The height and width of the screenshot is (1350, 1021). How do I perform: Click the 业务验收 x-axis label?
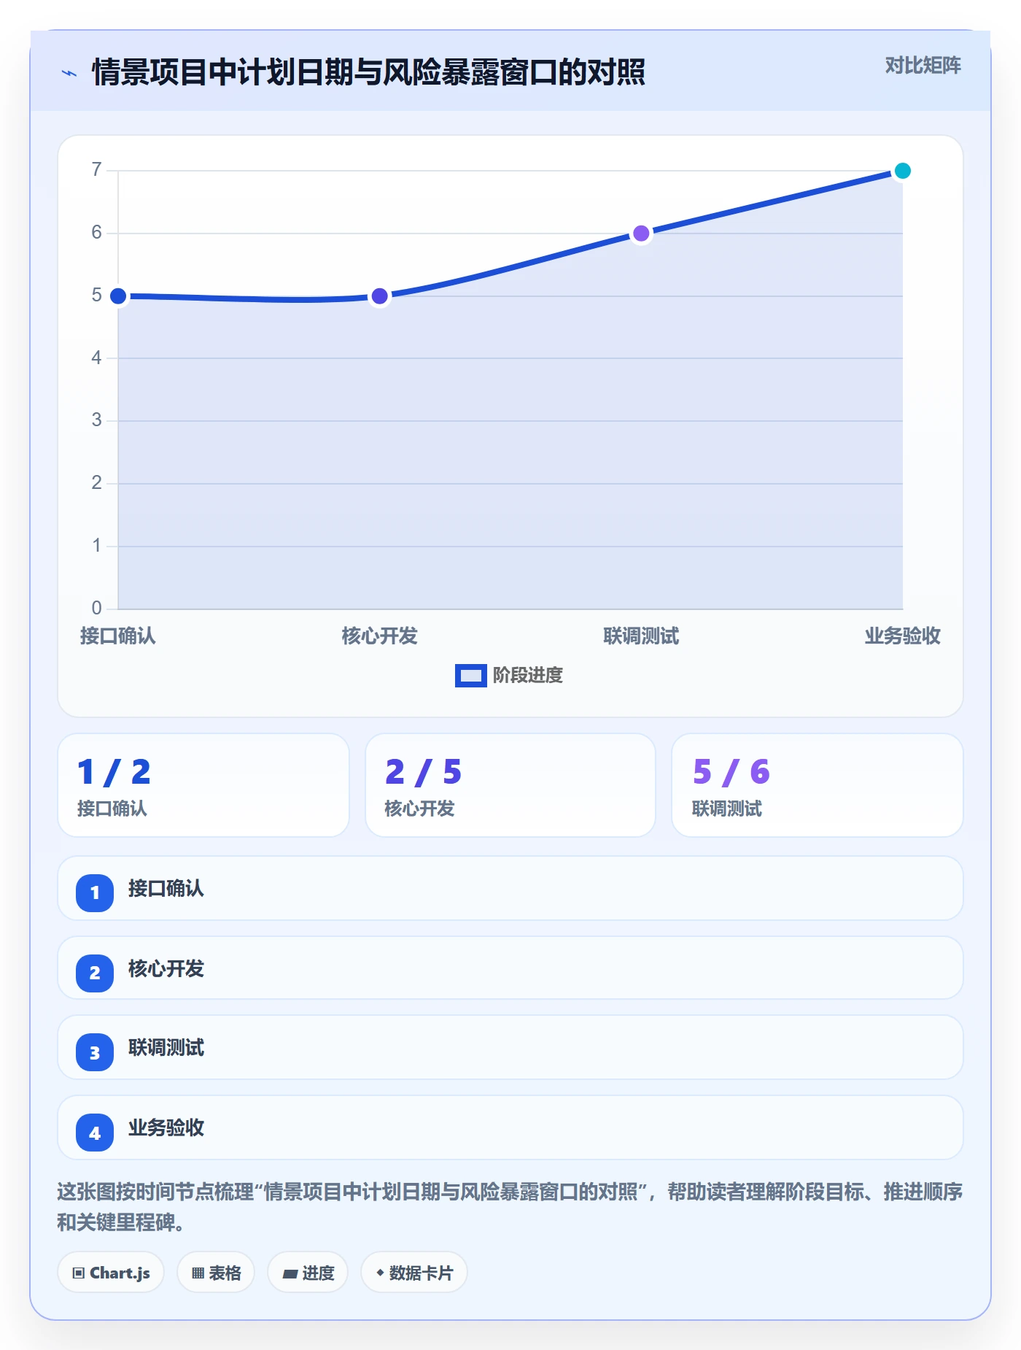click(x=902, y=636)
